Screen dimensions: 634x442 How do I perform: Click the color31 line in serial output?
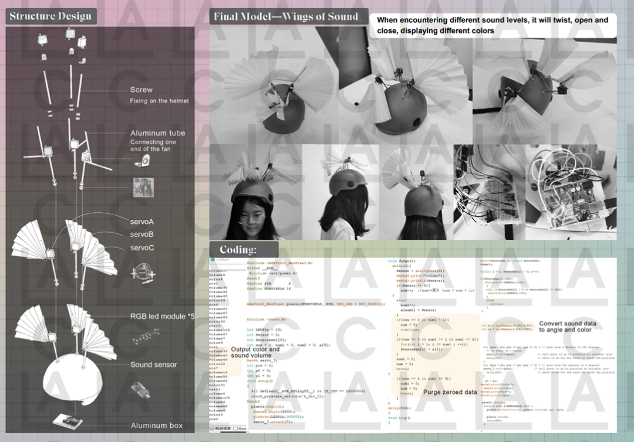coord(217,385)
